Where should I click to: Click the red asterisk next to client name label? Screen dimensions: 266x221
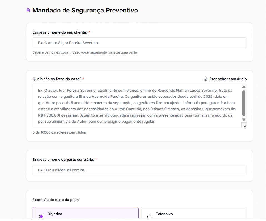coord(89,32)
